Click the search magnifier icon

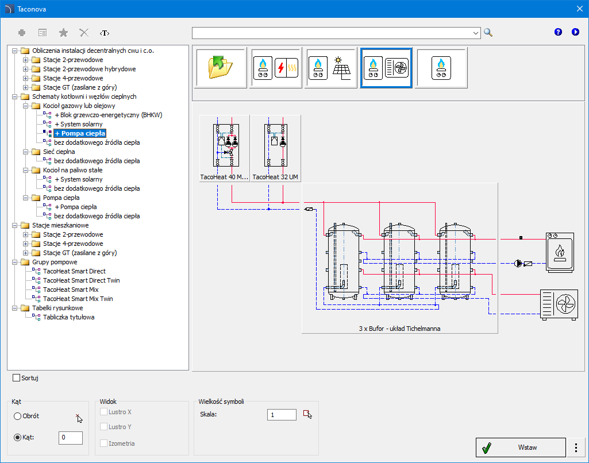tap(488, 32)
